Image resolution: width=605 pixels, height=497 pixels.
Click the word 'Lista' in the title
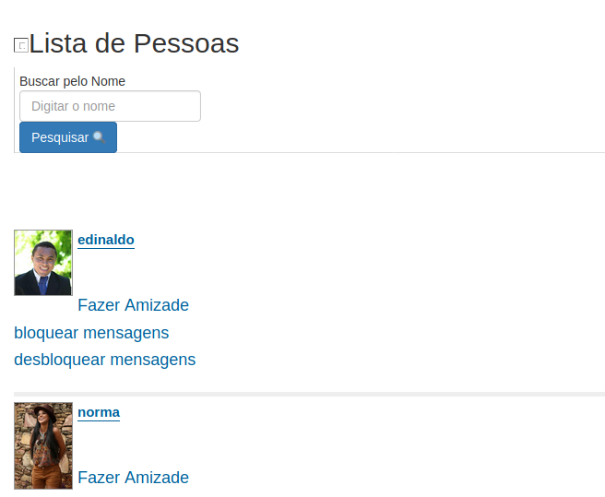[x=58, y=42]
